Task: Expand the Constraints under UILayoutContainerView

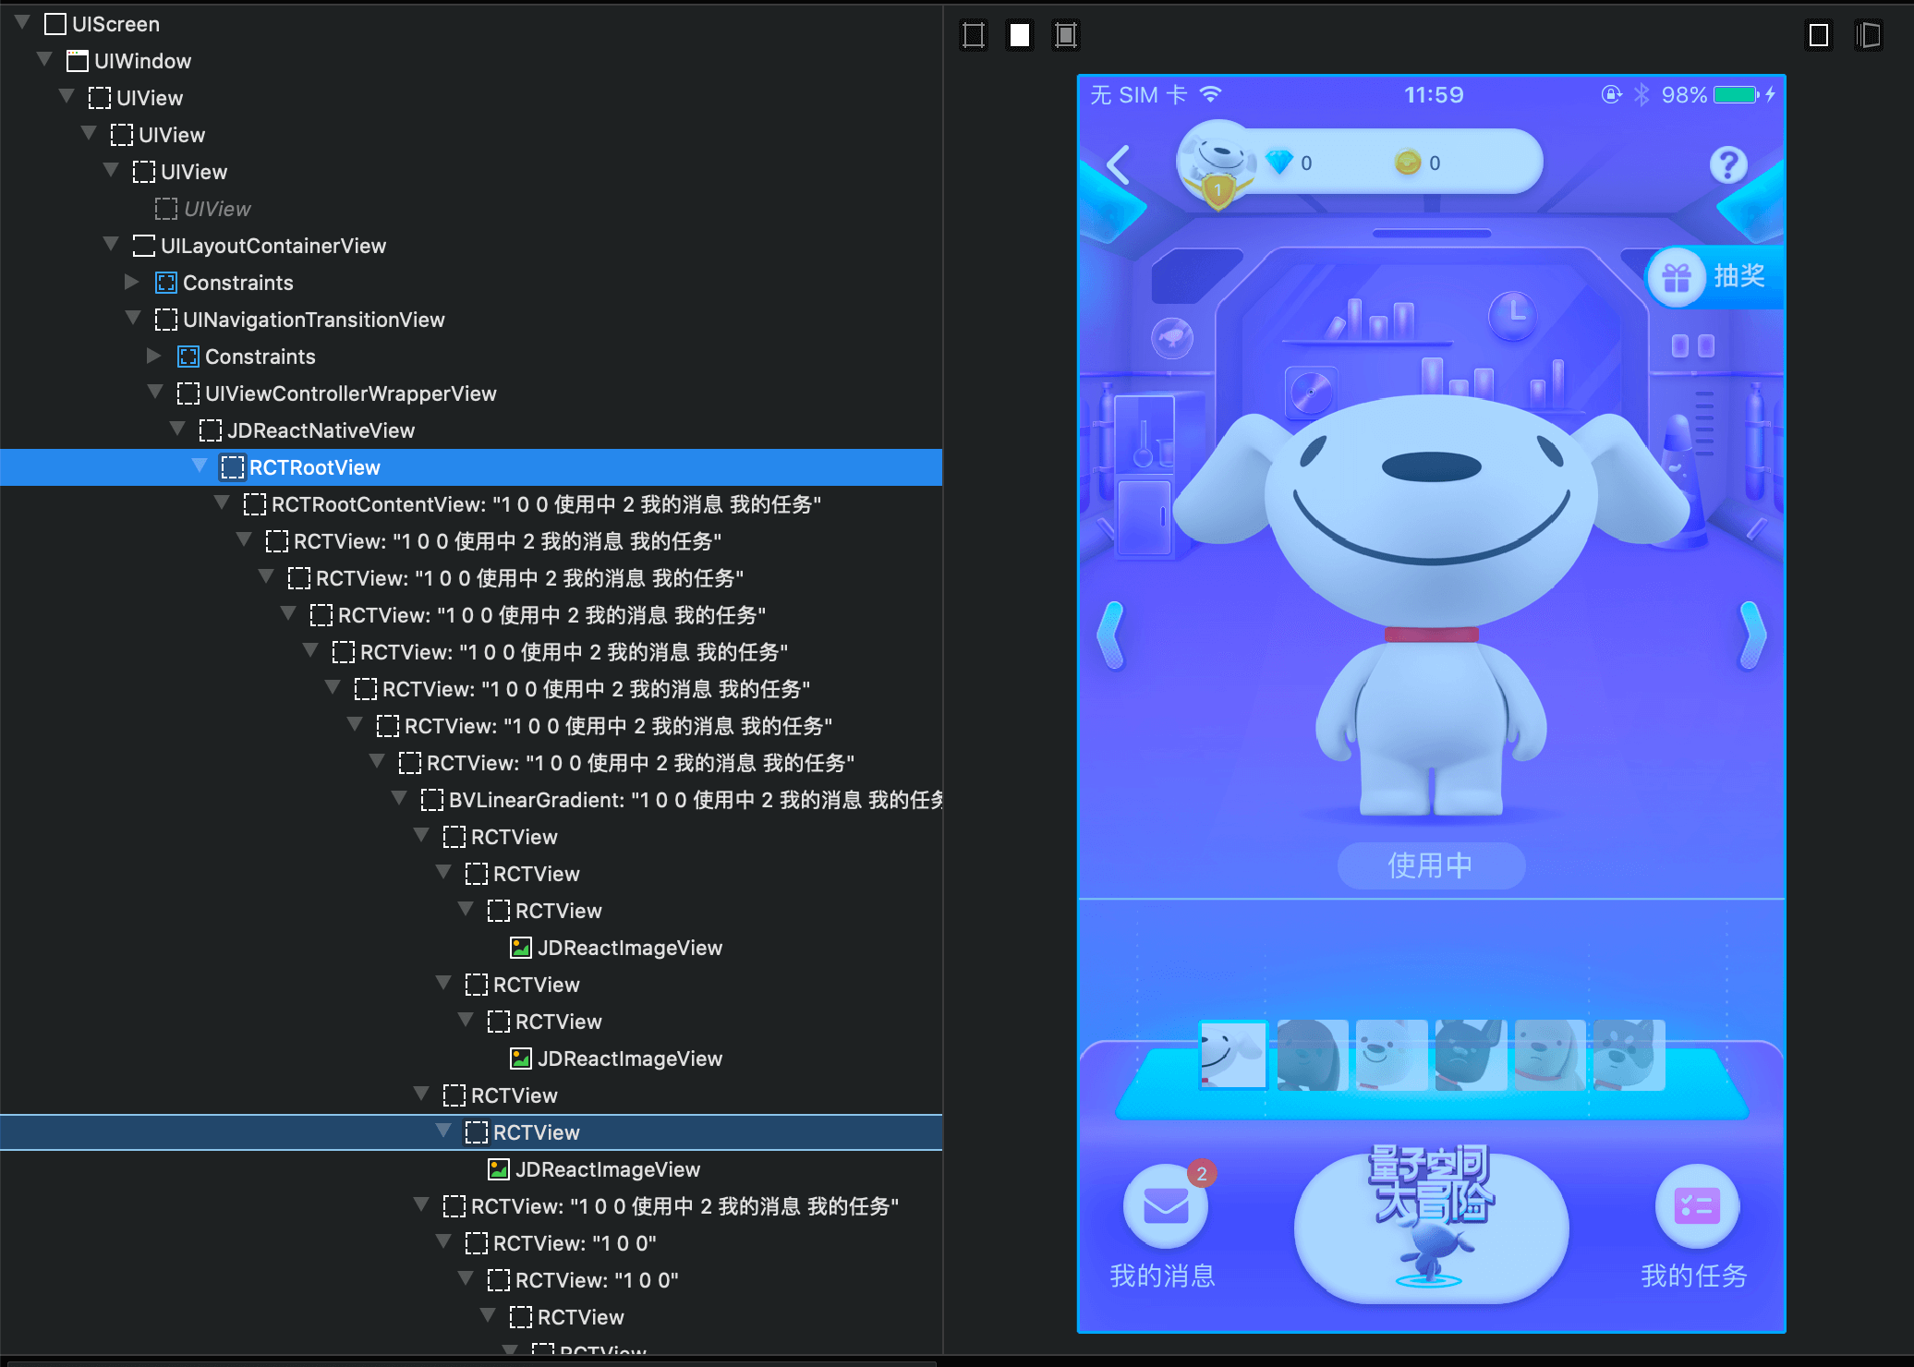Action: click(x=132, y=282)
